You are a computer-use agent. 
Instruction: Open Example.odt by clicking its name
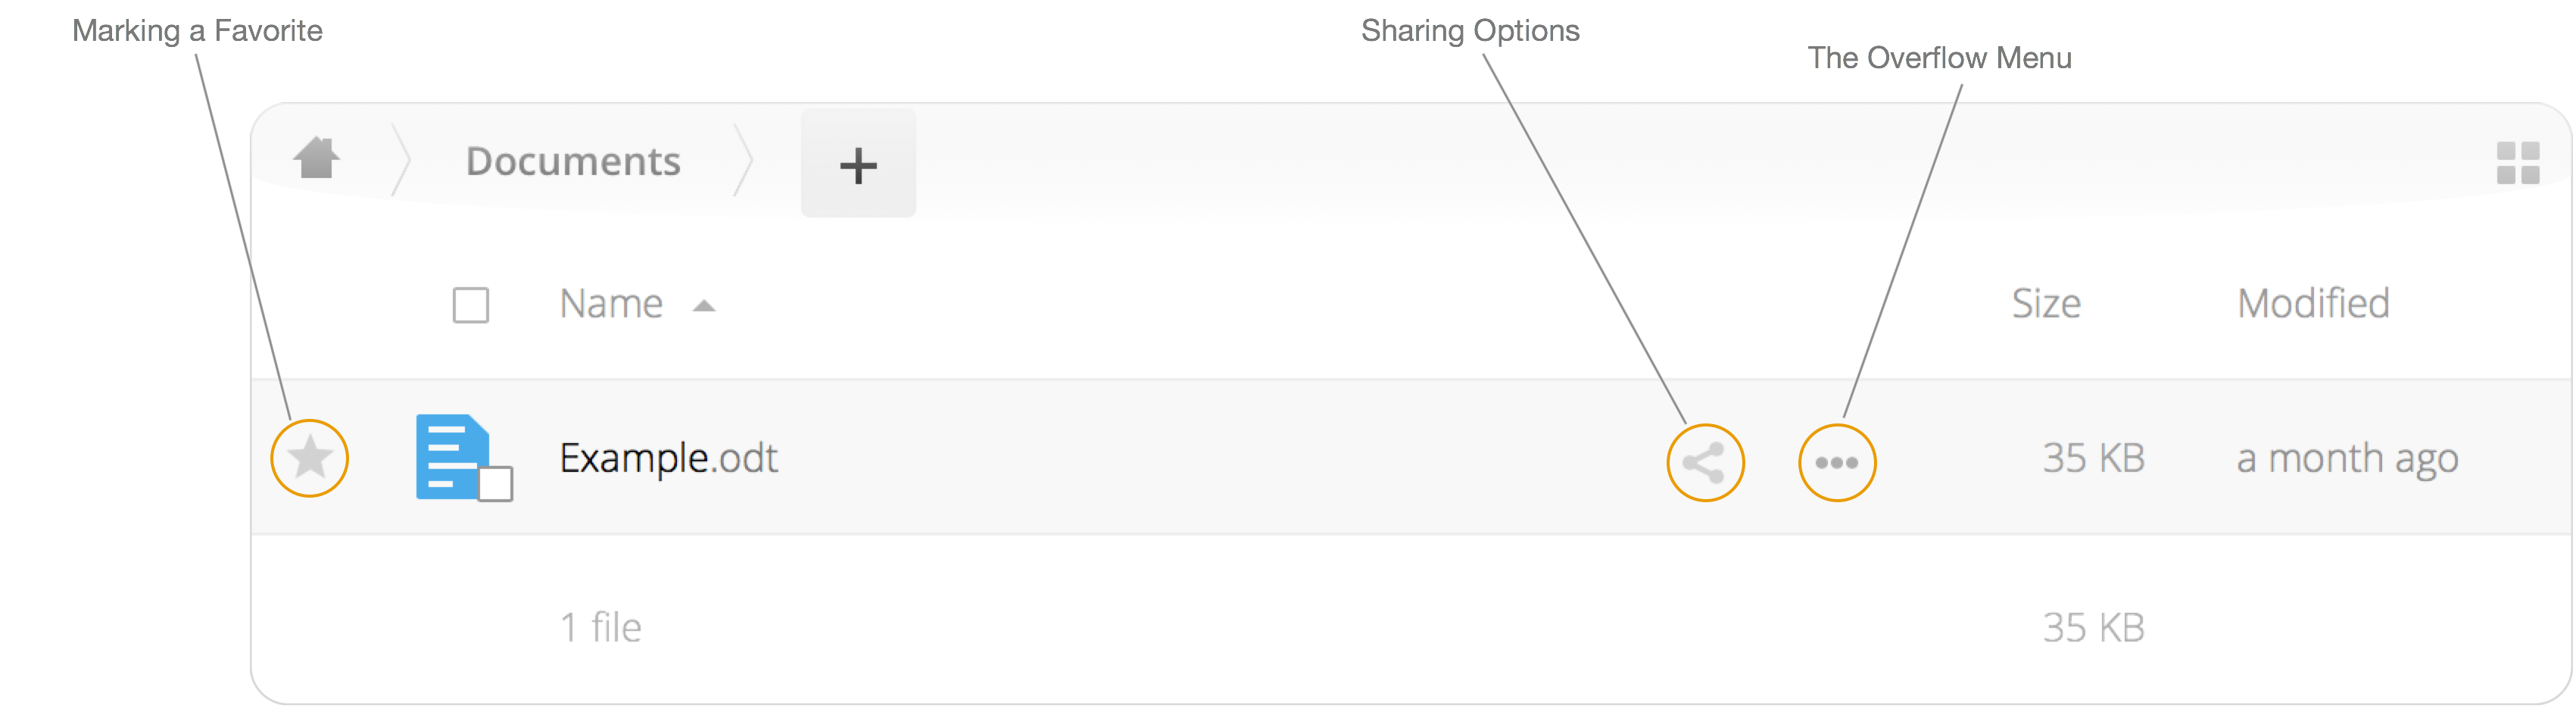pos(668,458)
